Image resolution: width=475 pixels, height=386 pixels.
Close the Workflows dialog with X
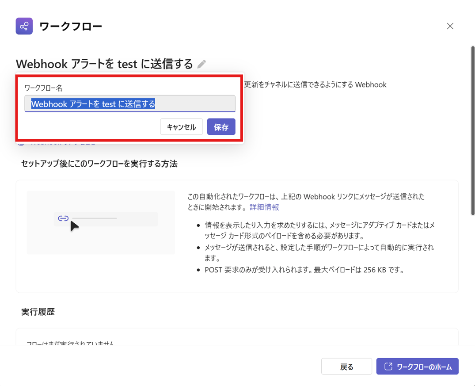[x=450, y=26]
